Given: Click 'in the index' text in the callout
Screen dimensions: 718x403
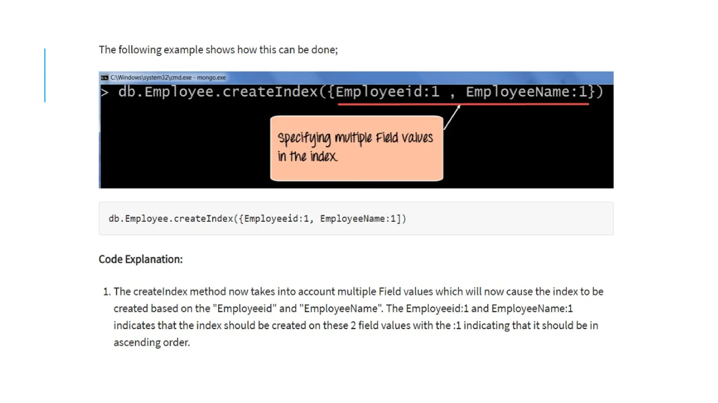Looking at the screenshot, I should click(308, 156).
